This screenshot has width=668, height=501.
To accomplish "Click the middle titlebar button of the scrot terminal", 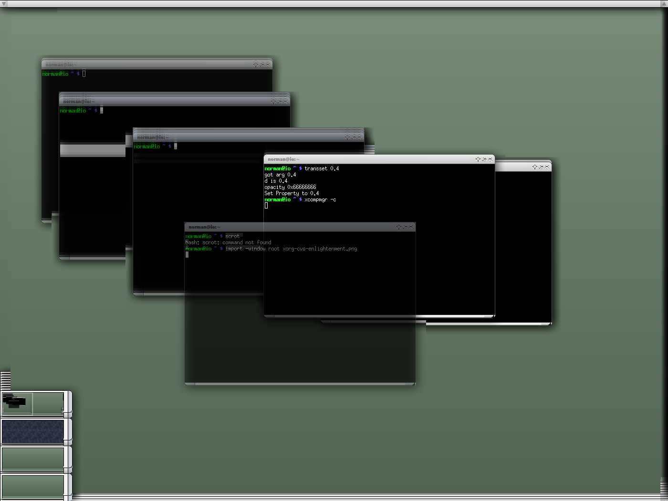I will coord(405,227).
